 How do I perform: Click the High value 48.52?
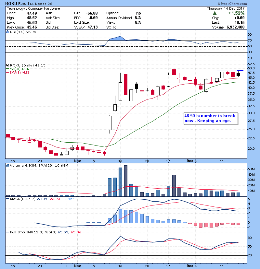tap(32, 18)
